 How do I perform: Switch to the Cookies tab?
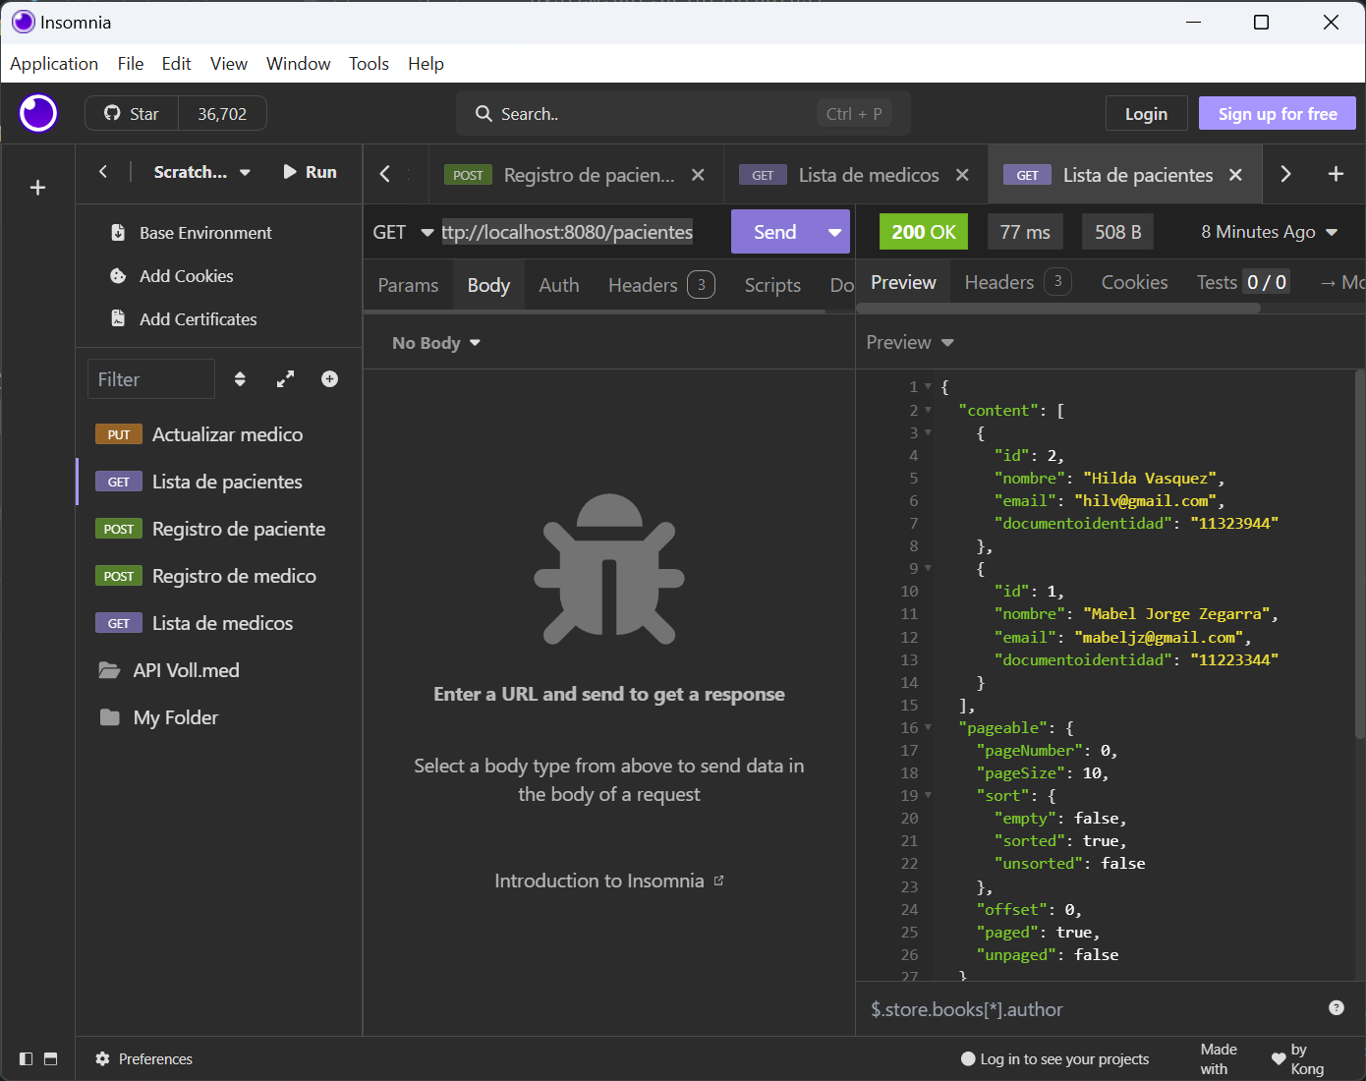pos(1135,282)
